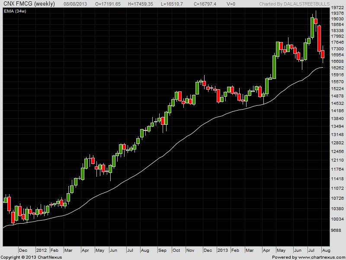Click the tallest green candle peaking near 19030
The width and height of the screenshot is (346, 260).
312,27
